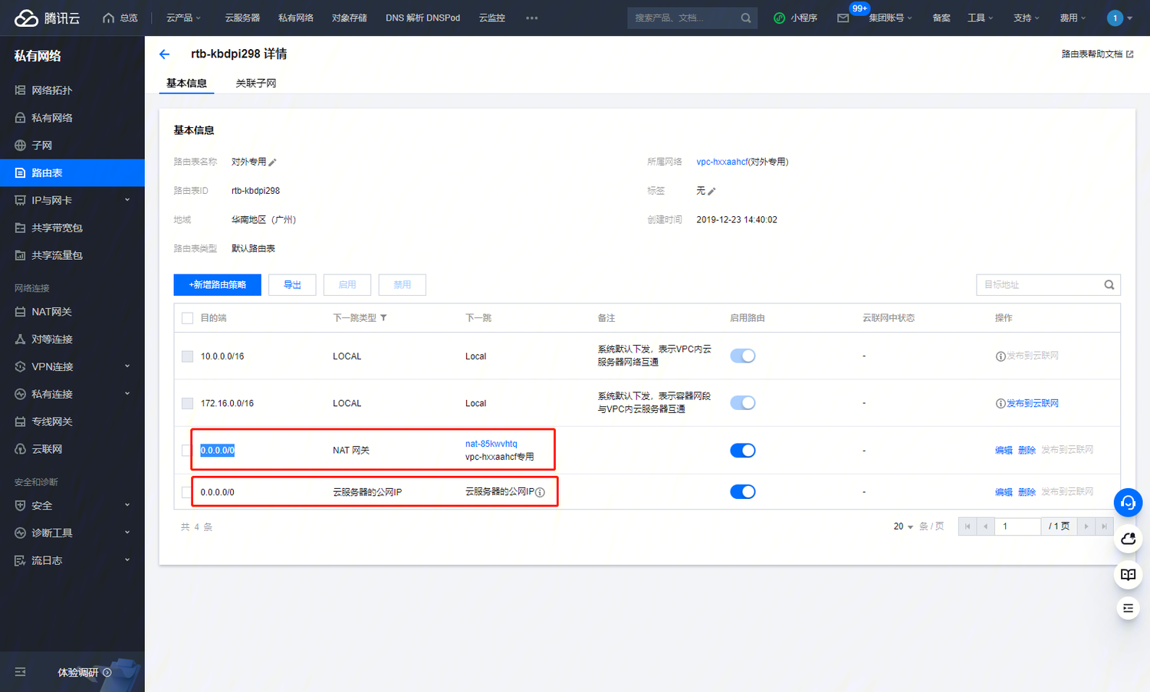This screenshot has height=692, width=1150.
Task: Click the edit pencil next to 标签 无
Action: click(711, 191)
